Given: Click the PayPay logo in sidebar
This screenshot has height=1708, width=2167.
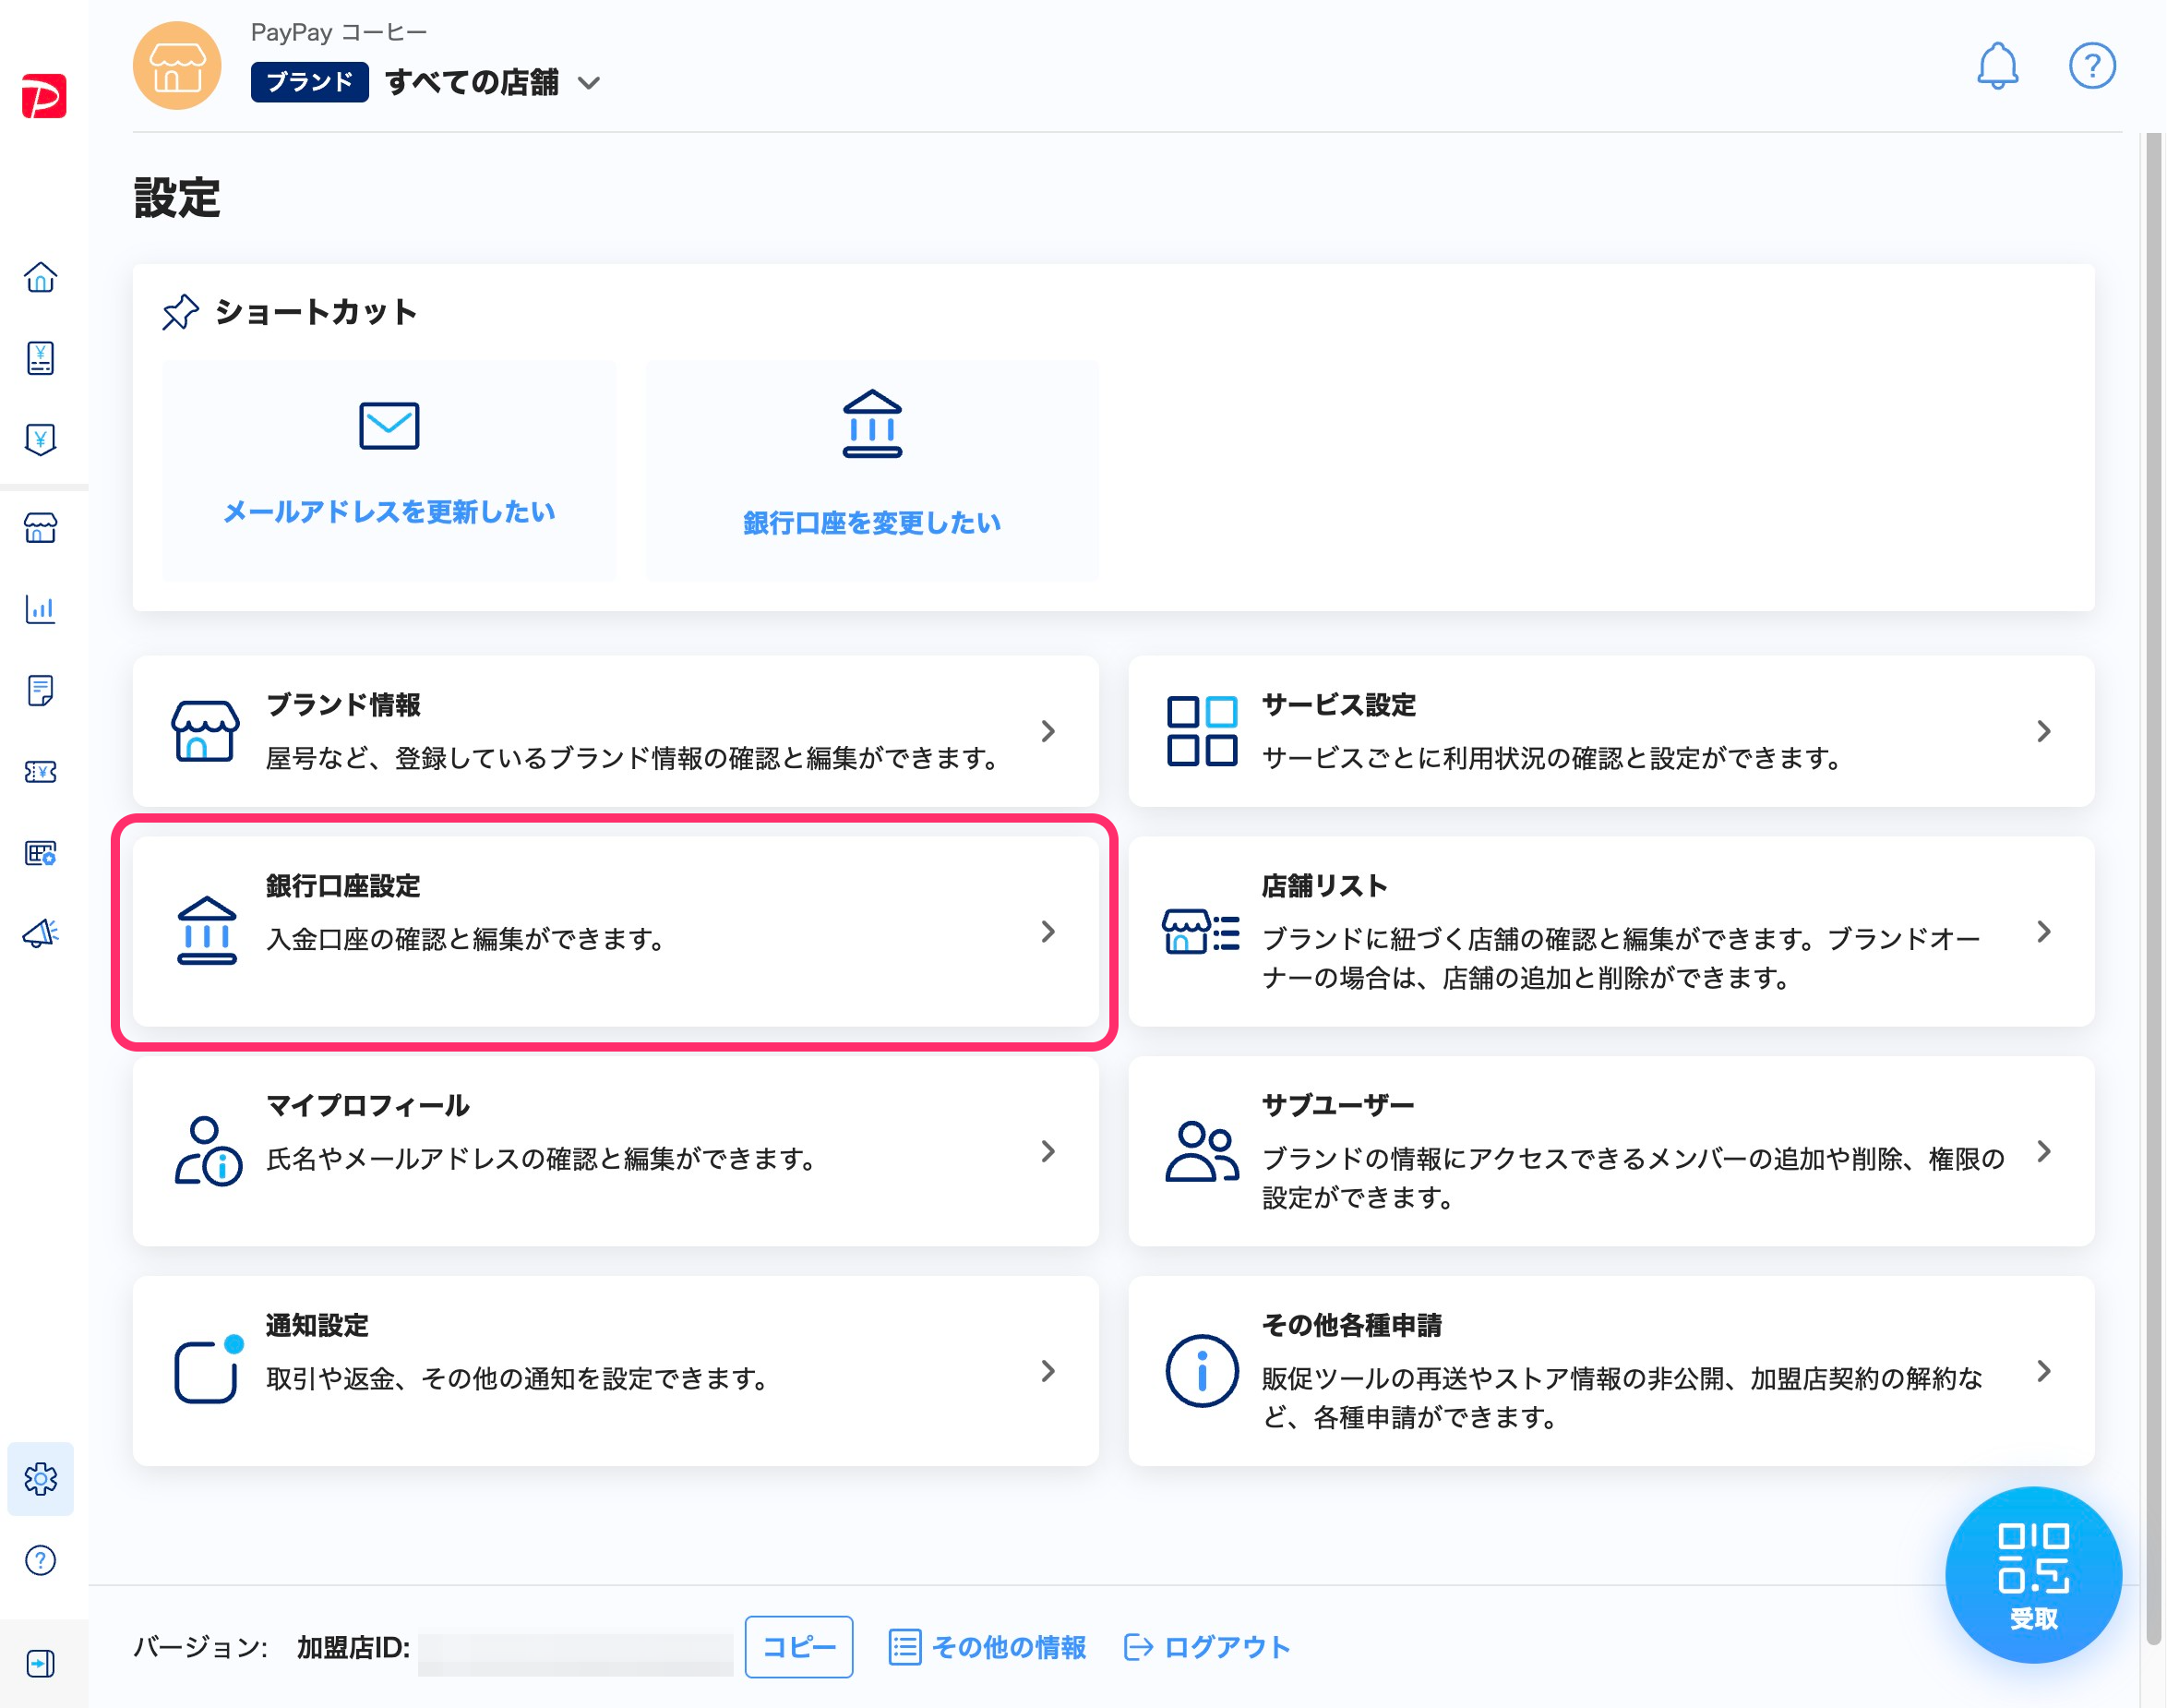Looking at the screenshot, I should coord(44,97).
